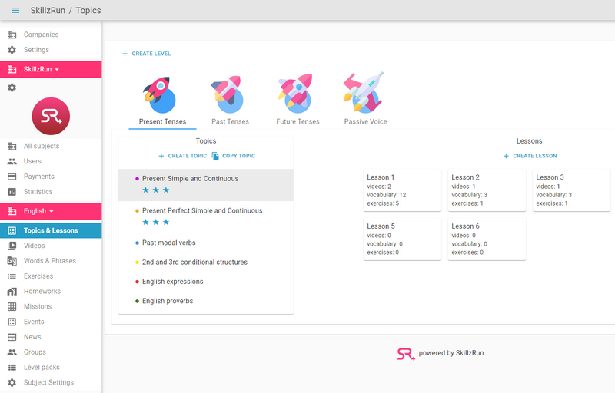Click the Videos play icon
Image resolution: width=615 pixels, height=393 pixels.
(12, 246)
